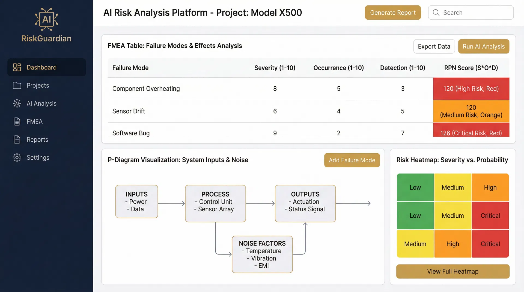Switch to the Reports section

pyautogui.click(x=37, y=139)
